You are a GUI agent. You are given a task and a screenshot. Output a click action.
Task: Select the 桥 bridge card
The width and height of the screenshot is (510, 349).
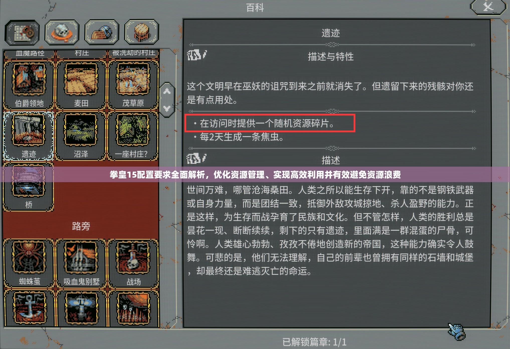pyautogui.click(x=29, y=187)
